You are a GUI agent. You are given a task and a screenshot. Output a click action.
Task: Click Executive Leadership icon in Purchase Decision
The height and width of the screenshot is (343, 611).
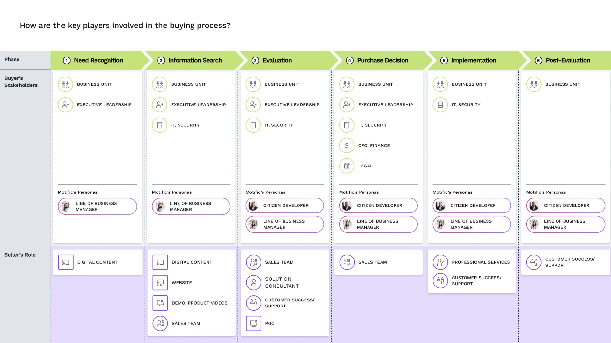pos(347,105)
